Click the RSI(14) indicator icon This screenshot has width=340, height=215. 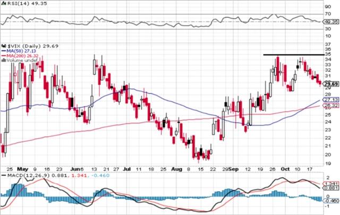click(x=4, y=3)
